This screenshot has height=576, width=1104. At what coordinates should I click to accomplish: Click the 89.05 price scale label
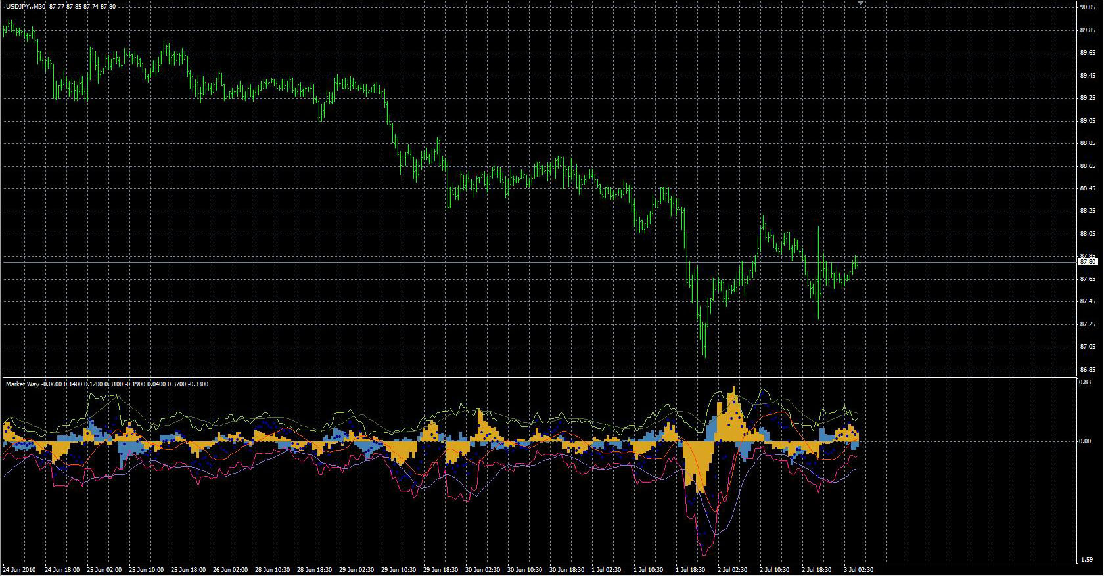[x=1088, y=121]
